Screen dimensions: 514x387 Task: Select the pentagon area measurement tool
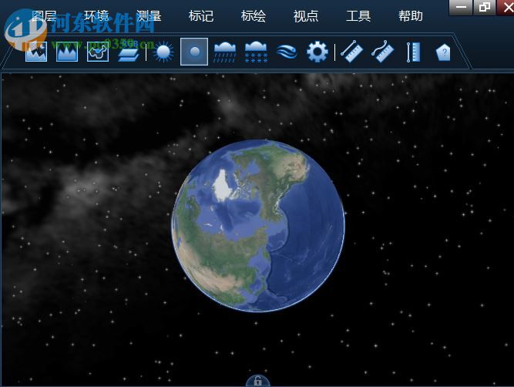[x=444, y=52]
